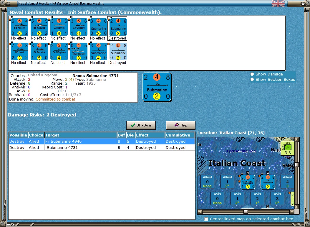Select the CA Glasgow unit counter
The width and height of the screenshot is (310, 227).
tap(79, 27)
